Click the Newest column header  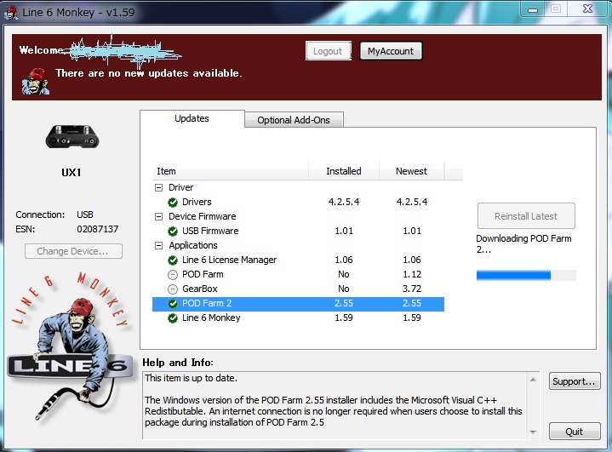(x=411, y=171)
